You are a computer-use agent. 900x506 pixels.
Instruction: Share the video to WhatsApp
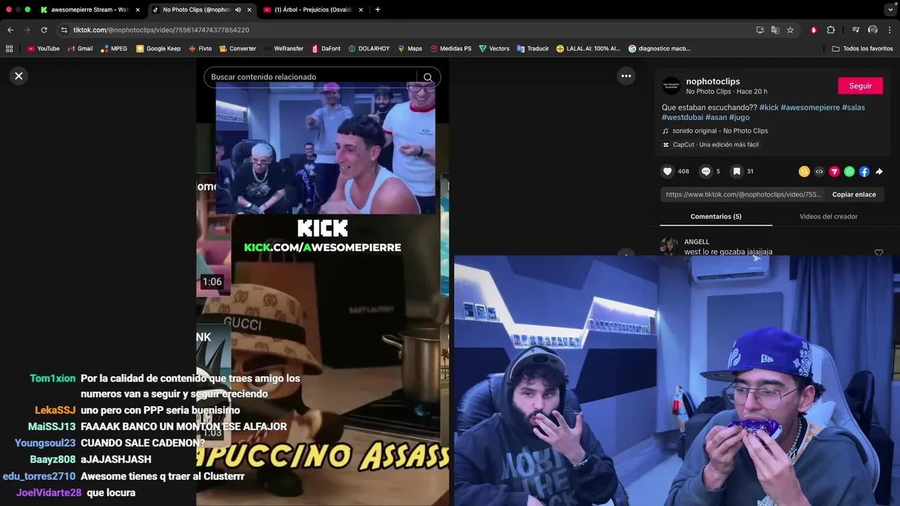(x=849, y=171)
